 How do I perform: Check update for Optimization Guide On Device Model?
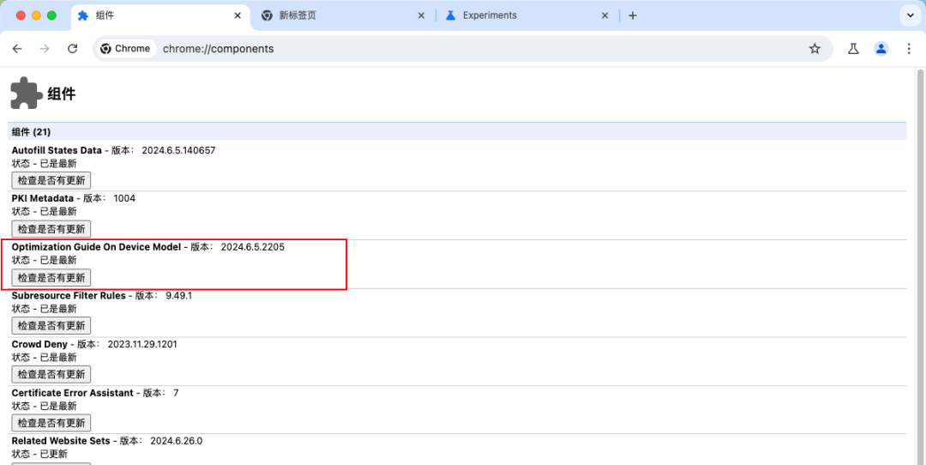pos(51,277)
